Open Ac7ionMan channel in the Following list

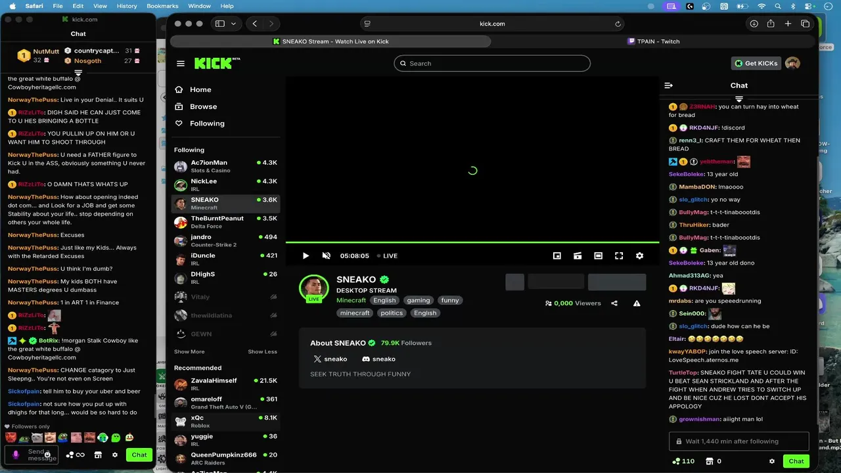point(225,166)
